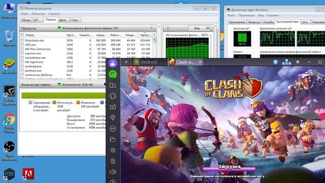Screen dimensions: 325x183
Task: Switch to Процессы tab in Task Manager
Action: 254,22
